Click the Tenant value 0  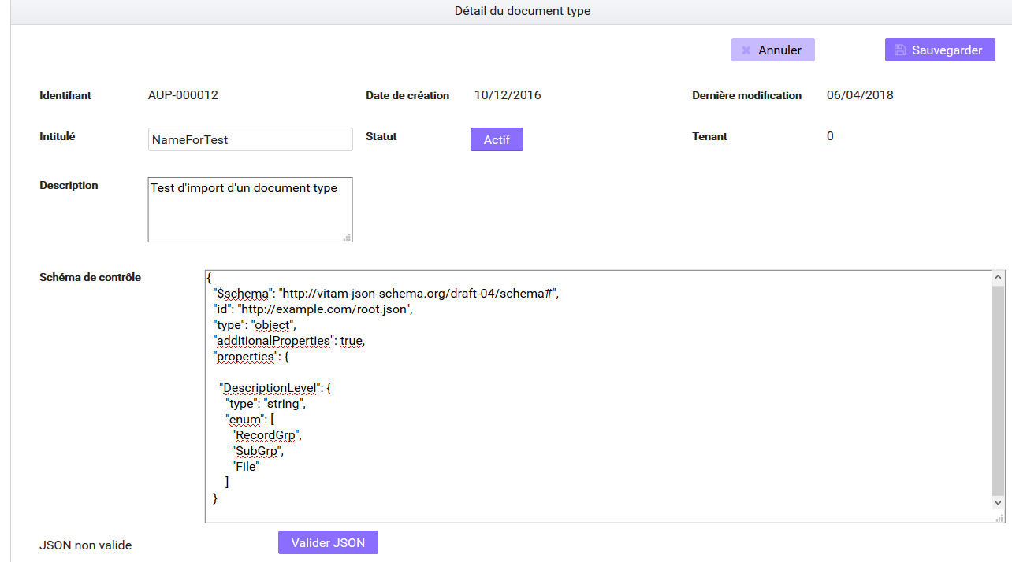tap(830, 136)
